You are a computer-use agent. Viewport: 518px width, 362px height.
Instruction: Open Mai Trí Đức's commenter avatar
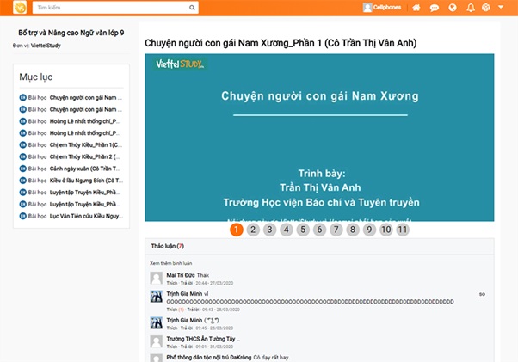pyautogui.click(x=156, y=278)
